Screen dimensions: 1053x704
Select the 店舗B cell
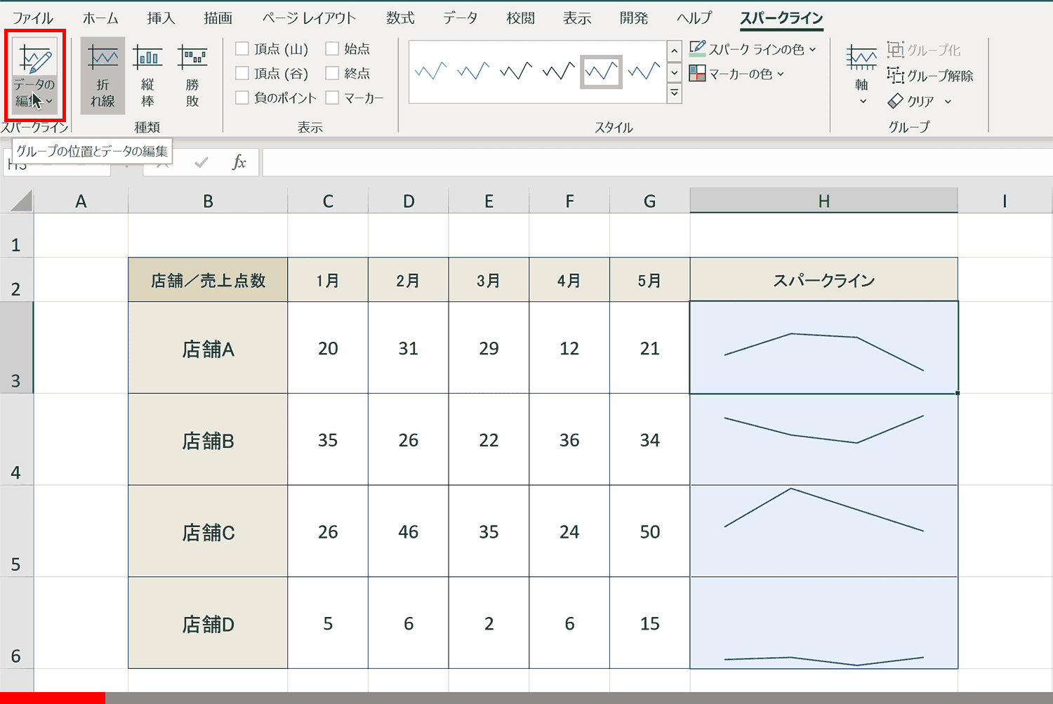tap(208, 439)
